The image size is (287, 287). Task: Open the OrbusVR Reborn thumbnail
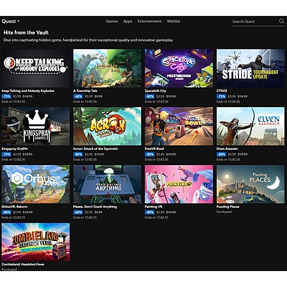pyautogui.click(x=36, y=184)
